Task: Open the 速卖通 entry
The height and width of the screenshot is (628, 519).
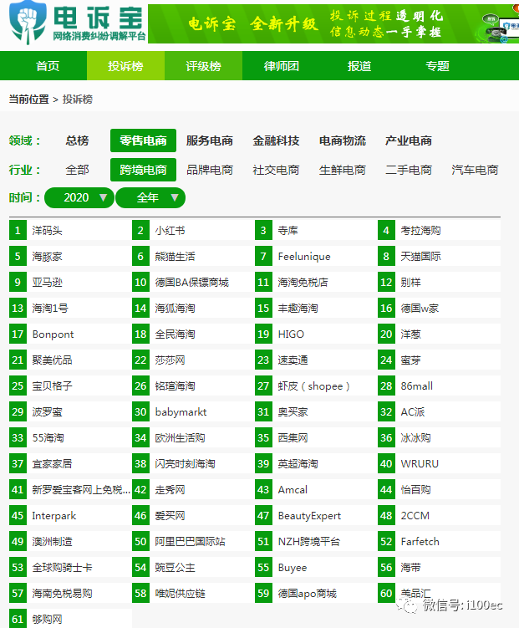Action: coord(316,360)
